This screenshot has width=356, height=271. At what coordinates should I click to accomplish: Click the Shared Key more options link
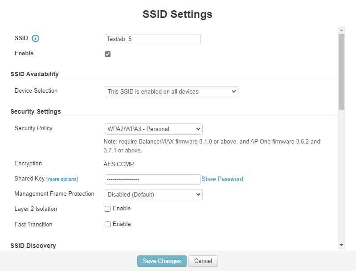pos(62,179)
